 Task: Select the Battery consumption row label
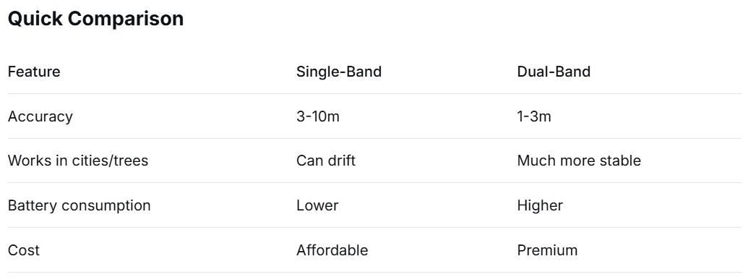79,206
